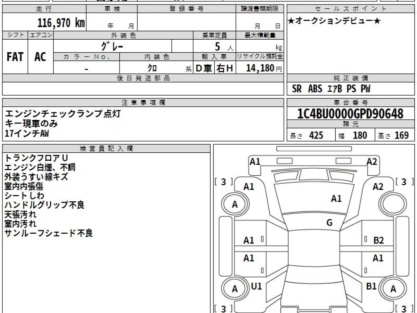The height and width of the screenshot is (313, 417).
Task: Select the mileage value 116,970 km
Action: click(61, 23)
